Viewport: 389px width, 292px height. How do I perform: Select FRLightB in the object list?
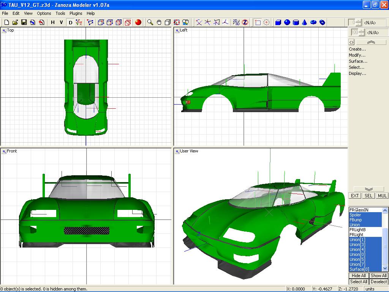[357, 230]
